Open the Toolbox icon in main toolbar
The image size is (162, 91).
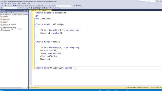[78, 6]
